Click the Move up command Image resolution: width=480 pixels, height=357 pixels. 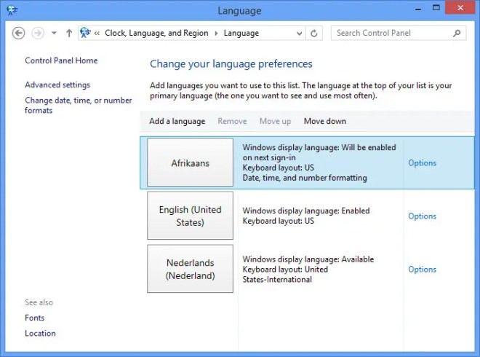click(275, 121)
